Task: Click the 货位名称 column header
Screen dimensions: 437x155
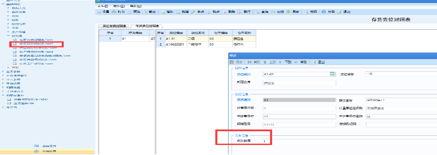Action: [x=198, y=33]
